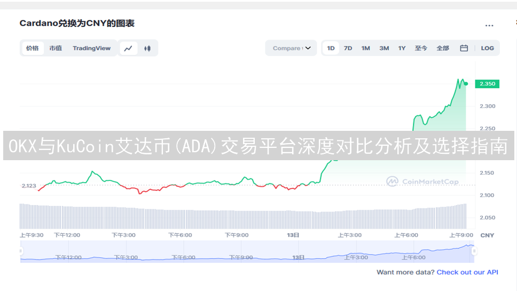The width and height of the screenshot is (517, 291).
Task: Click the 上午9:30 time axis label
Action: [32, 235]
